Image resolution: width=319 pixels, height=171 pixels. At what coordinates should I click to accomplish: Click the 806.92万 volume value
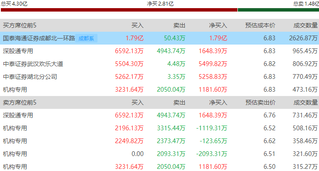pyautogui.click(x=305, y=64)
